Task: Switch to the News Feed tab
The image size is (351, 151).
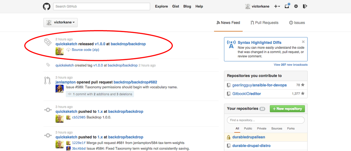Action: click(228, 23)
